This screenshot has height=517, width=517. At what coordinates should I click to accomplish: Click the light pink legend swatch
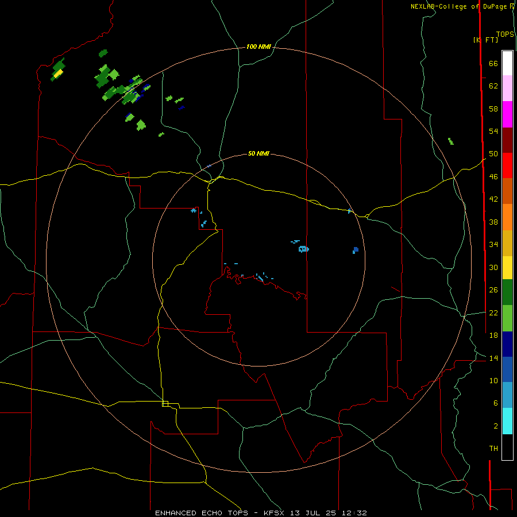pos(507,88)
